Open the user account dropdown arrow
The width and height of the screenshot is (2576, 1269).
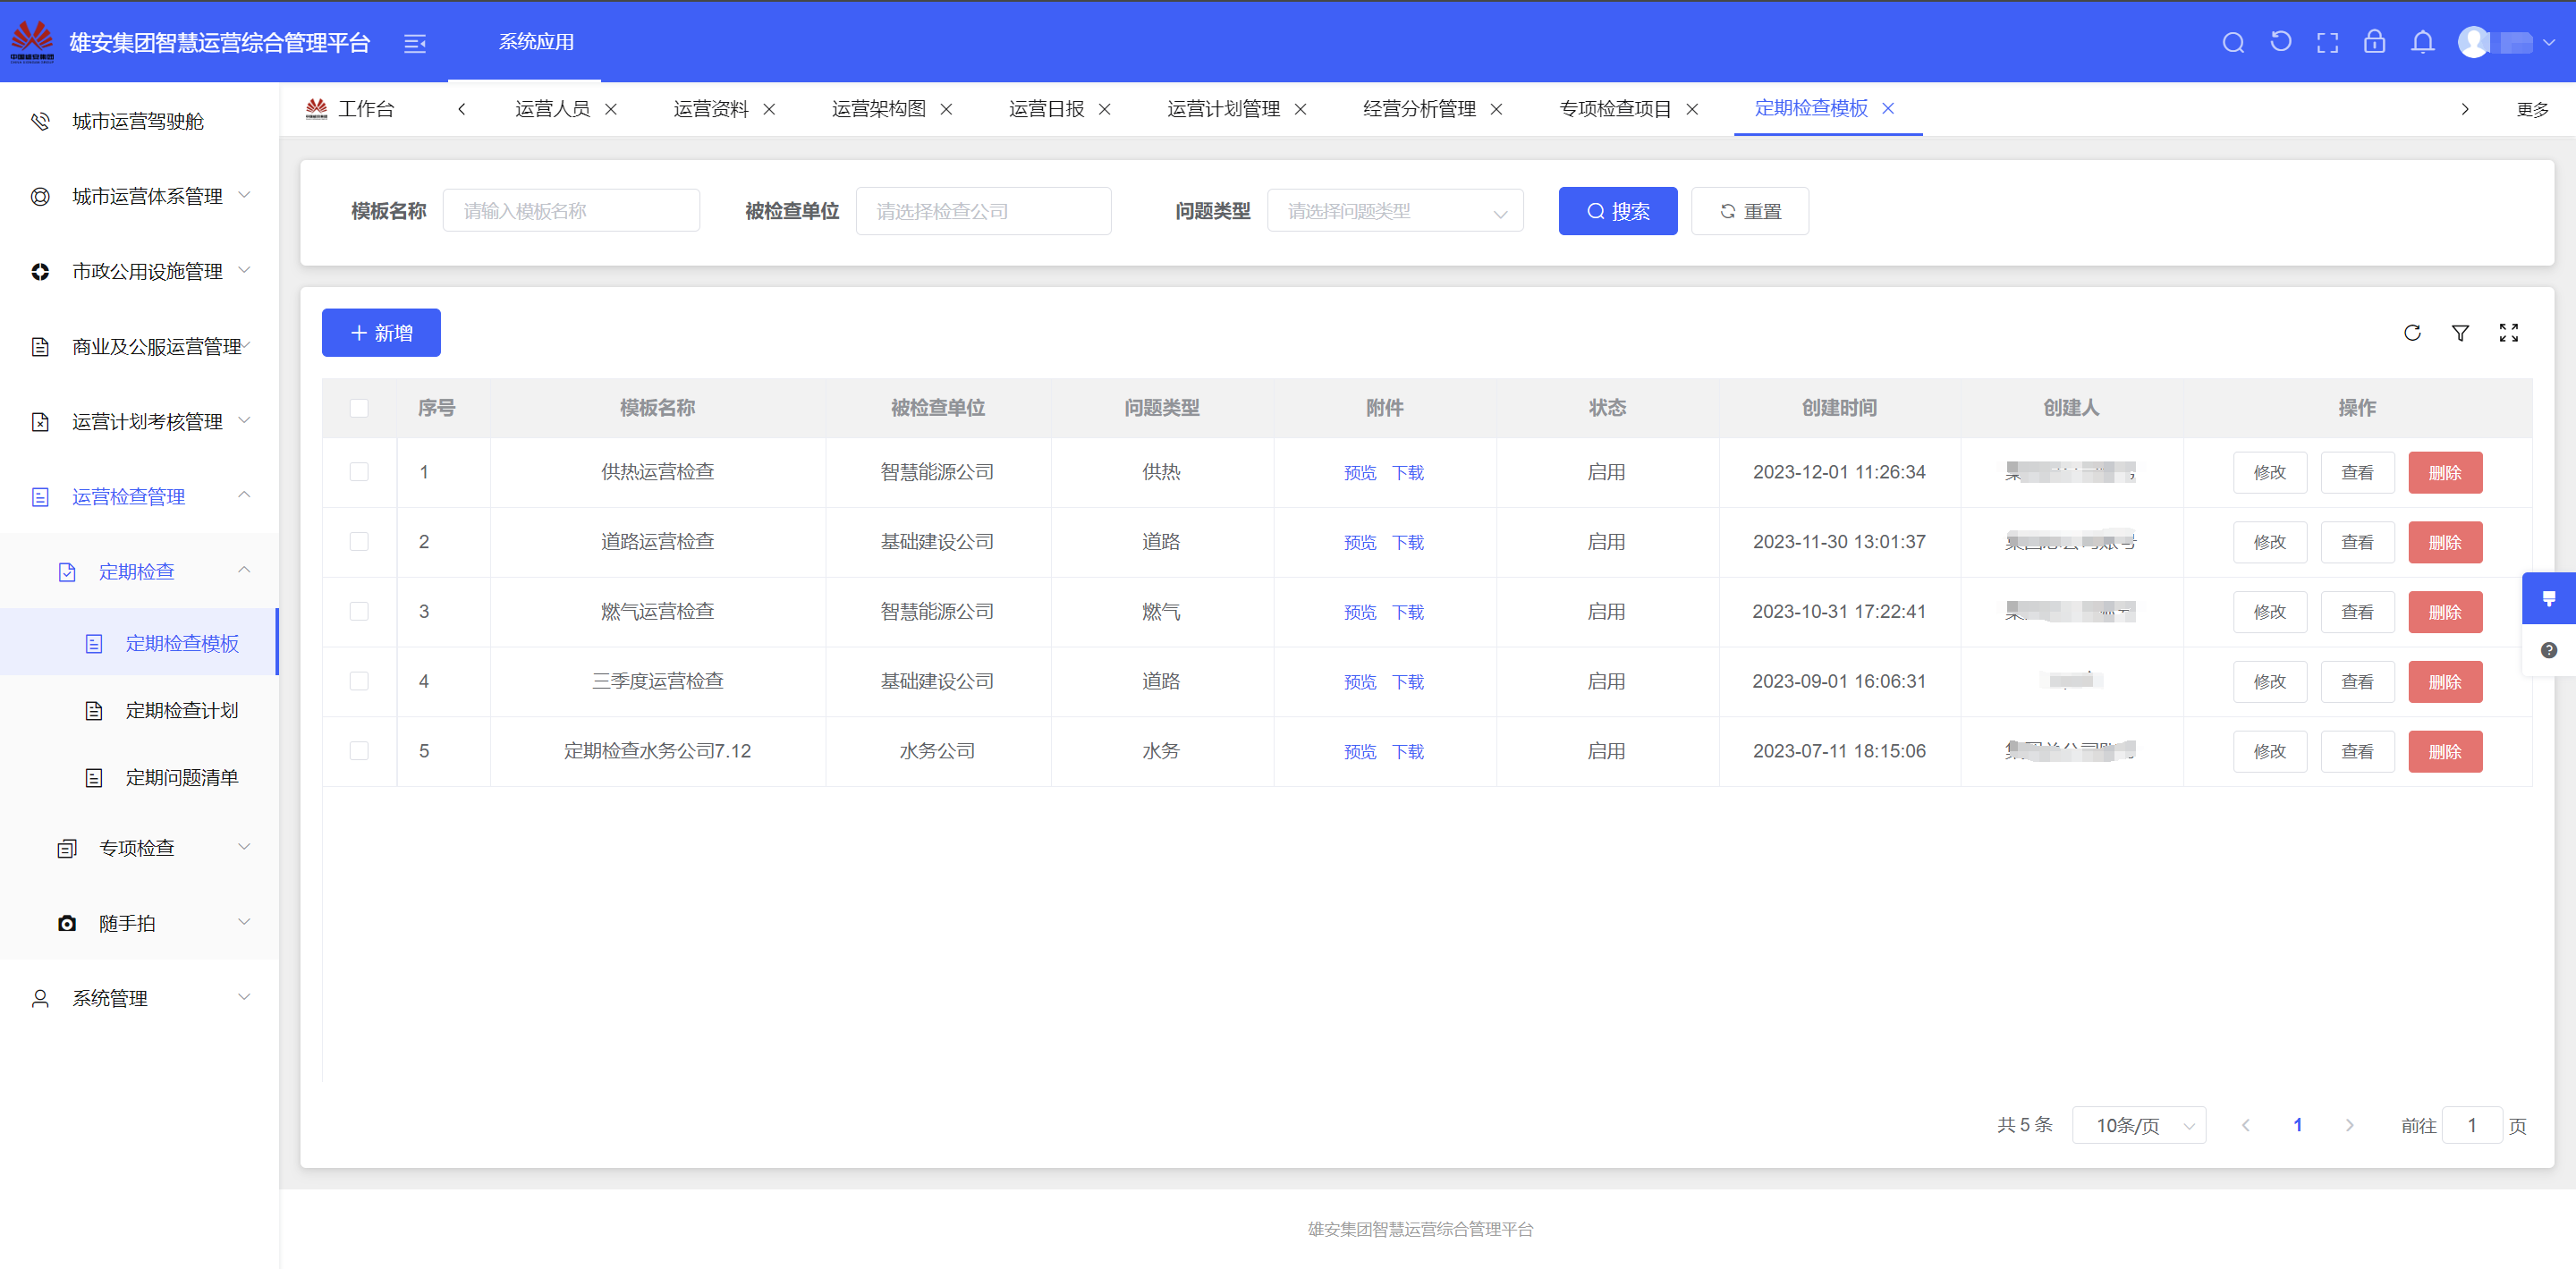(2549, 43)
